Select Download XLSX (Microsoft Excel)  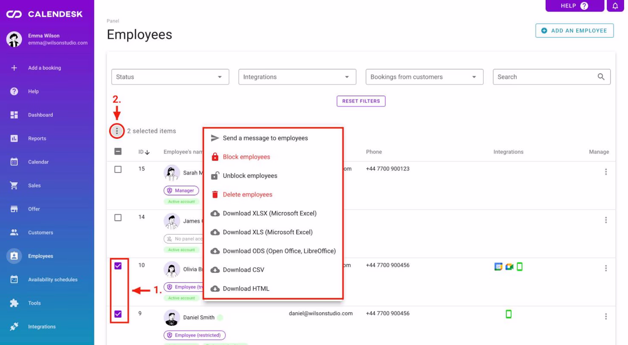(273, 213)
